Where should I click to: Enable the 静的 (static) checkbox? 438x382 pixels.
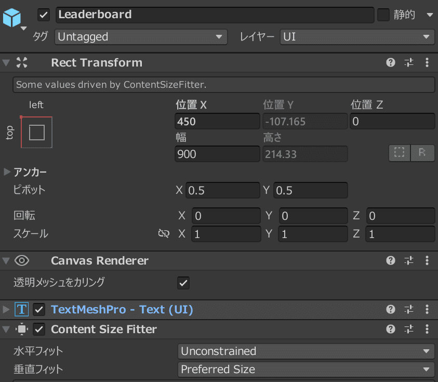point(383,15)
